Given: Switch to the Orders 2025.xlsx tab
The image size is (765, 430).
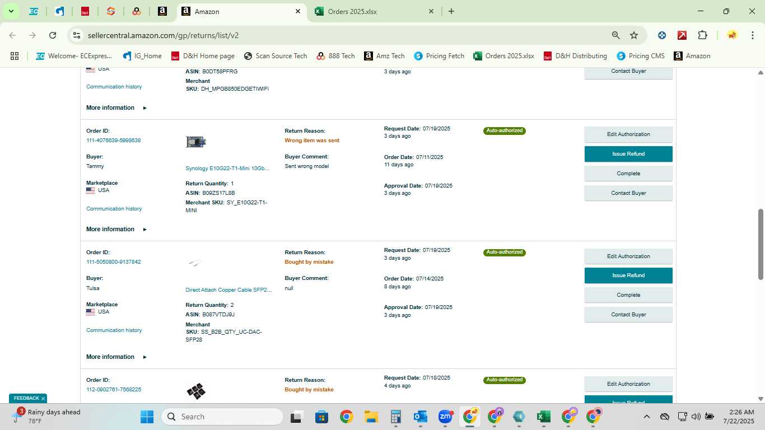Looking at the screenshot, I should pyautogui.click(x=374, y=11).
